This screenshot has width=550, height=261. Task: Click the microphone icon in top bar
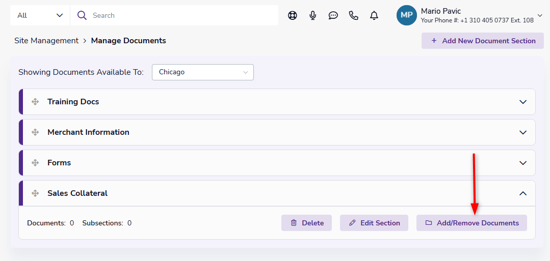pyautogui.click(x=313, y=15)
